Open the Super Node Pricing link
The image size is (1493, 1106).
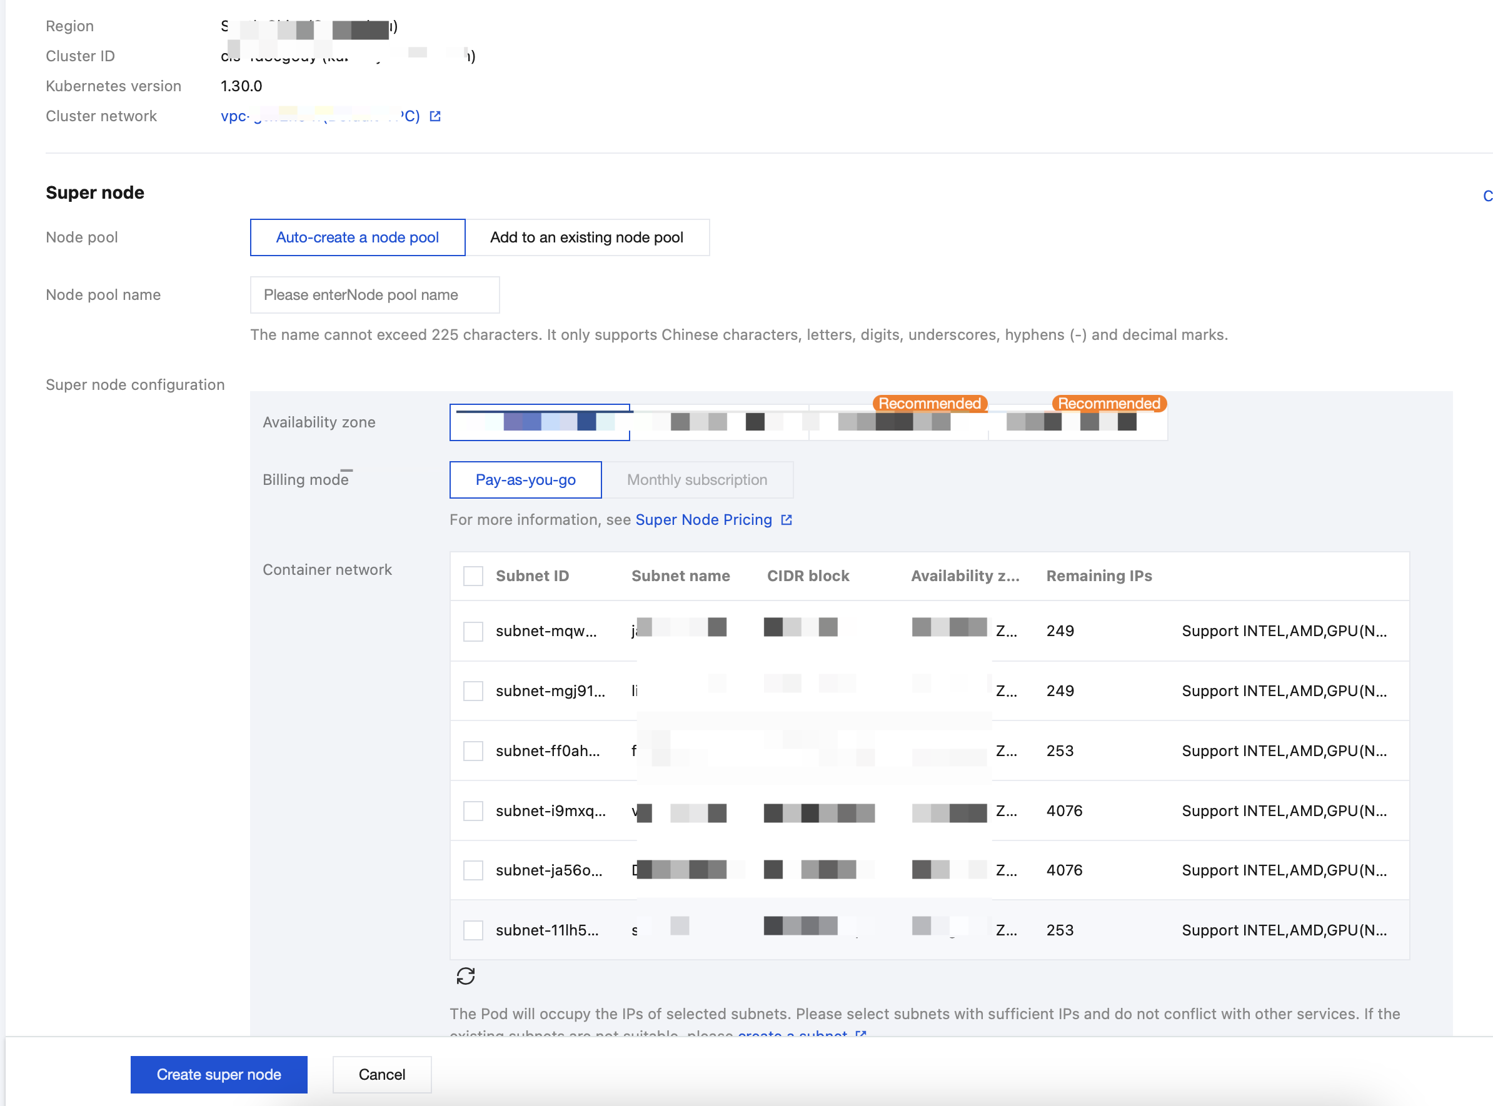[x=703, y=520]
